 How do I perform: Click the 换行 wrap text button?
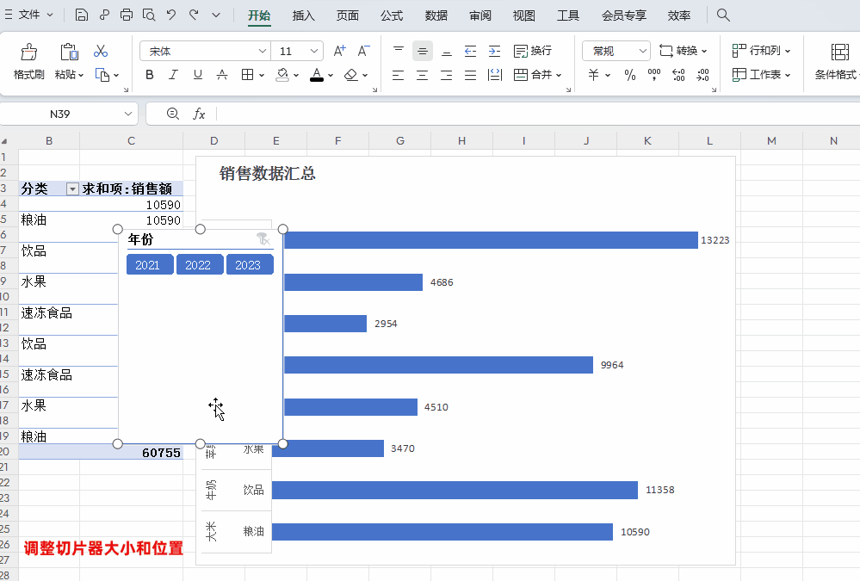tap(533, 51)
